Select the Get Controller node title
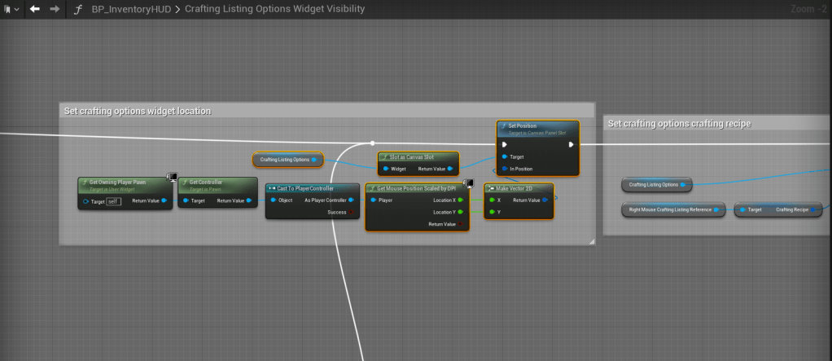 (206, 182)
